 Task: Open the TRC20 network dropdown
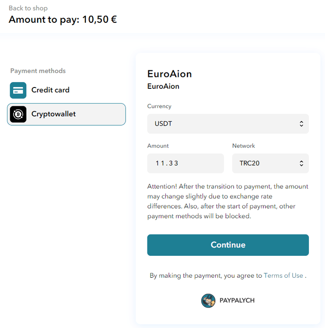coord(270,163)
